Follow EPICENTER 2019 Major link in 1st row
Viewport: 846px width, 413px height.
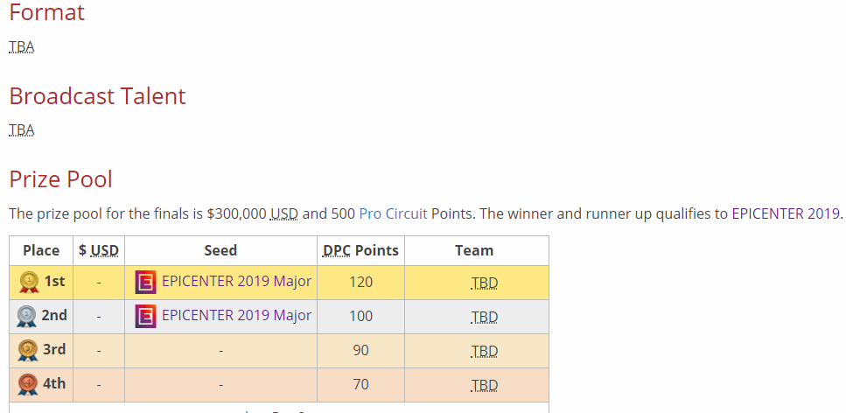tap(236, 281)
